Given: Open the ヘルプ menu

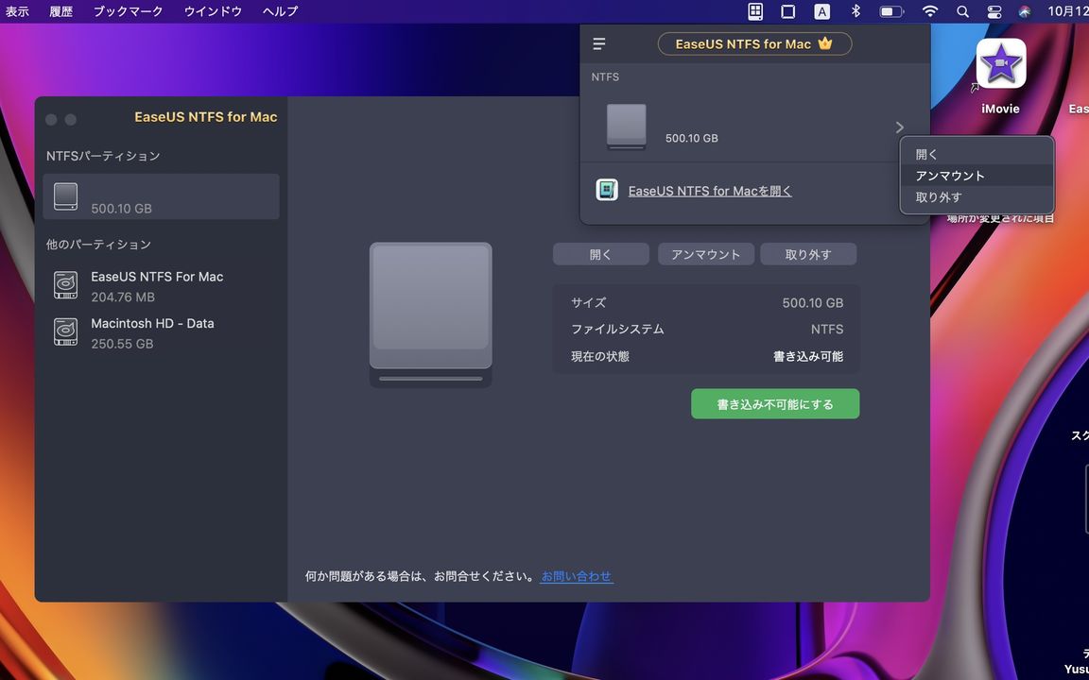Looking at the screenshot, I should [x=280, y=11].
